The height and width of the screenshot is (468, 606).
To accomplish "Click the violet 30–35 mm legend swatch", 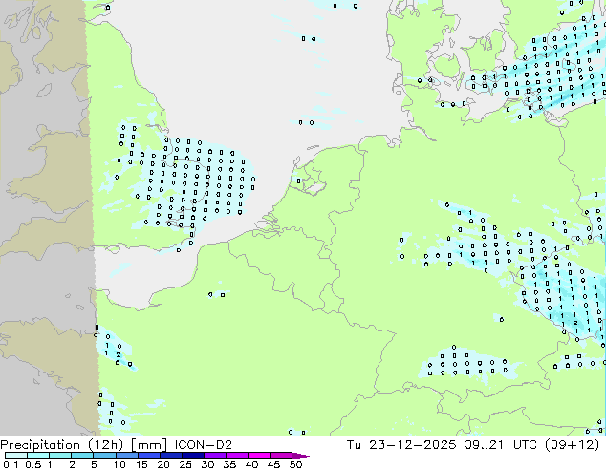I will [x=214, y=456].
